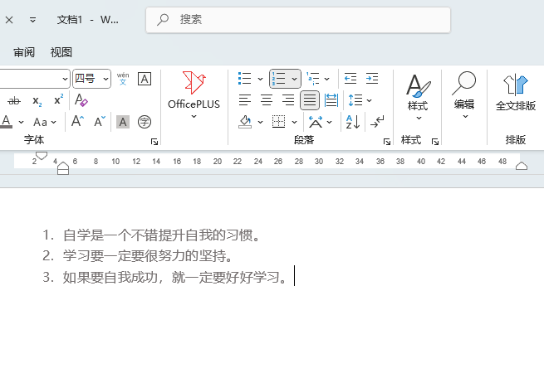Click the multilevel list icon

click(313, 79)
